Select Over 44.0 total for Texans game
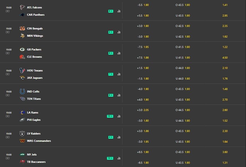Screen dimensions: 246x167 [183, 68]
